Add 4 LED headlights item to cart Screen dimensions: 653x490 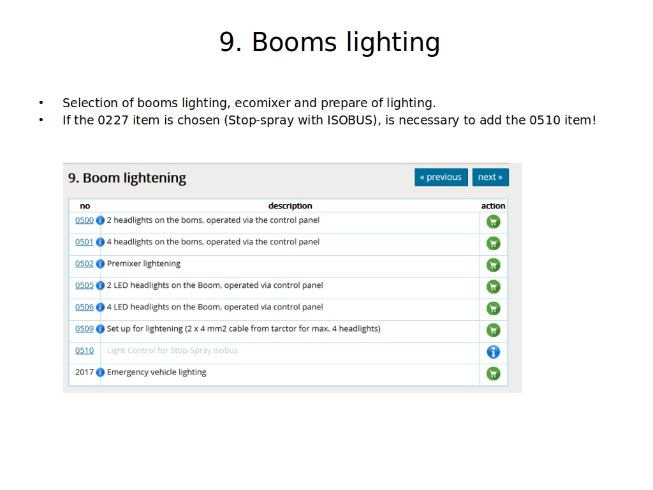click(493, 309)
